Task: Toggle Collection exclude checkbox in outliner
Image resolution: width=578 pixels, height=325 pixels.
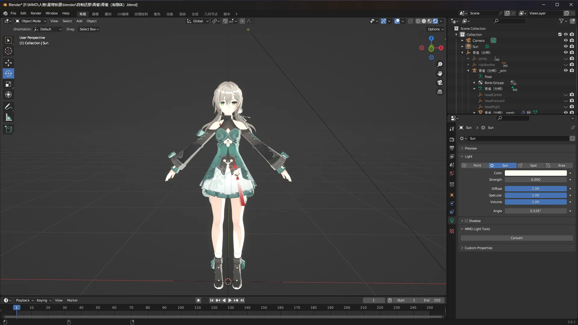Action: tap(560, 34)
